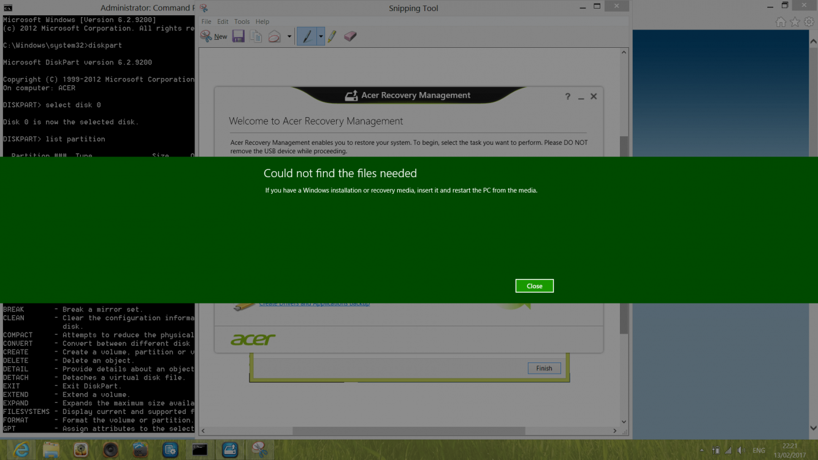The width and height of the screenshot is (818, 460).
Task: Open the clock showing 22:21
Action: coord(790,450)
